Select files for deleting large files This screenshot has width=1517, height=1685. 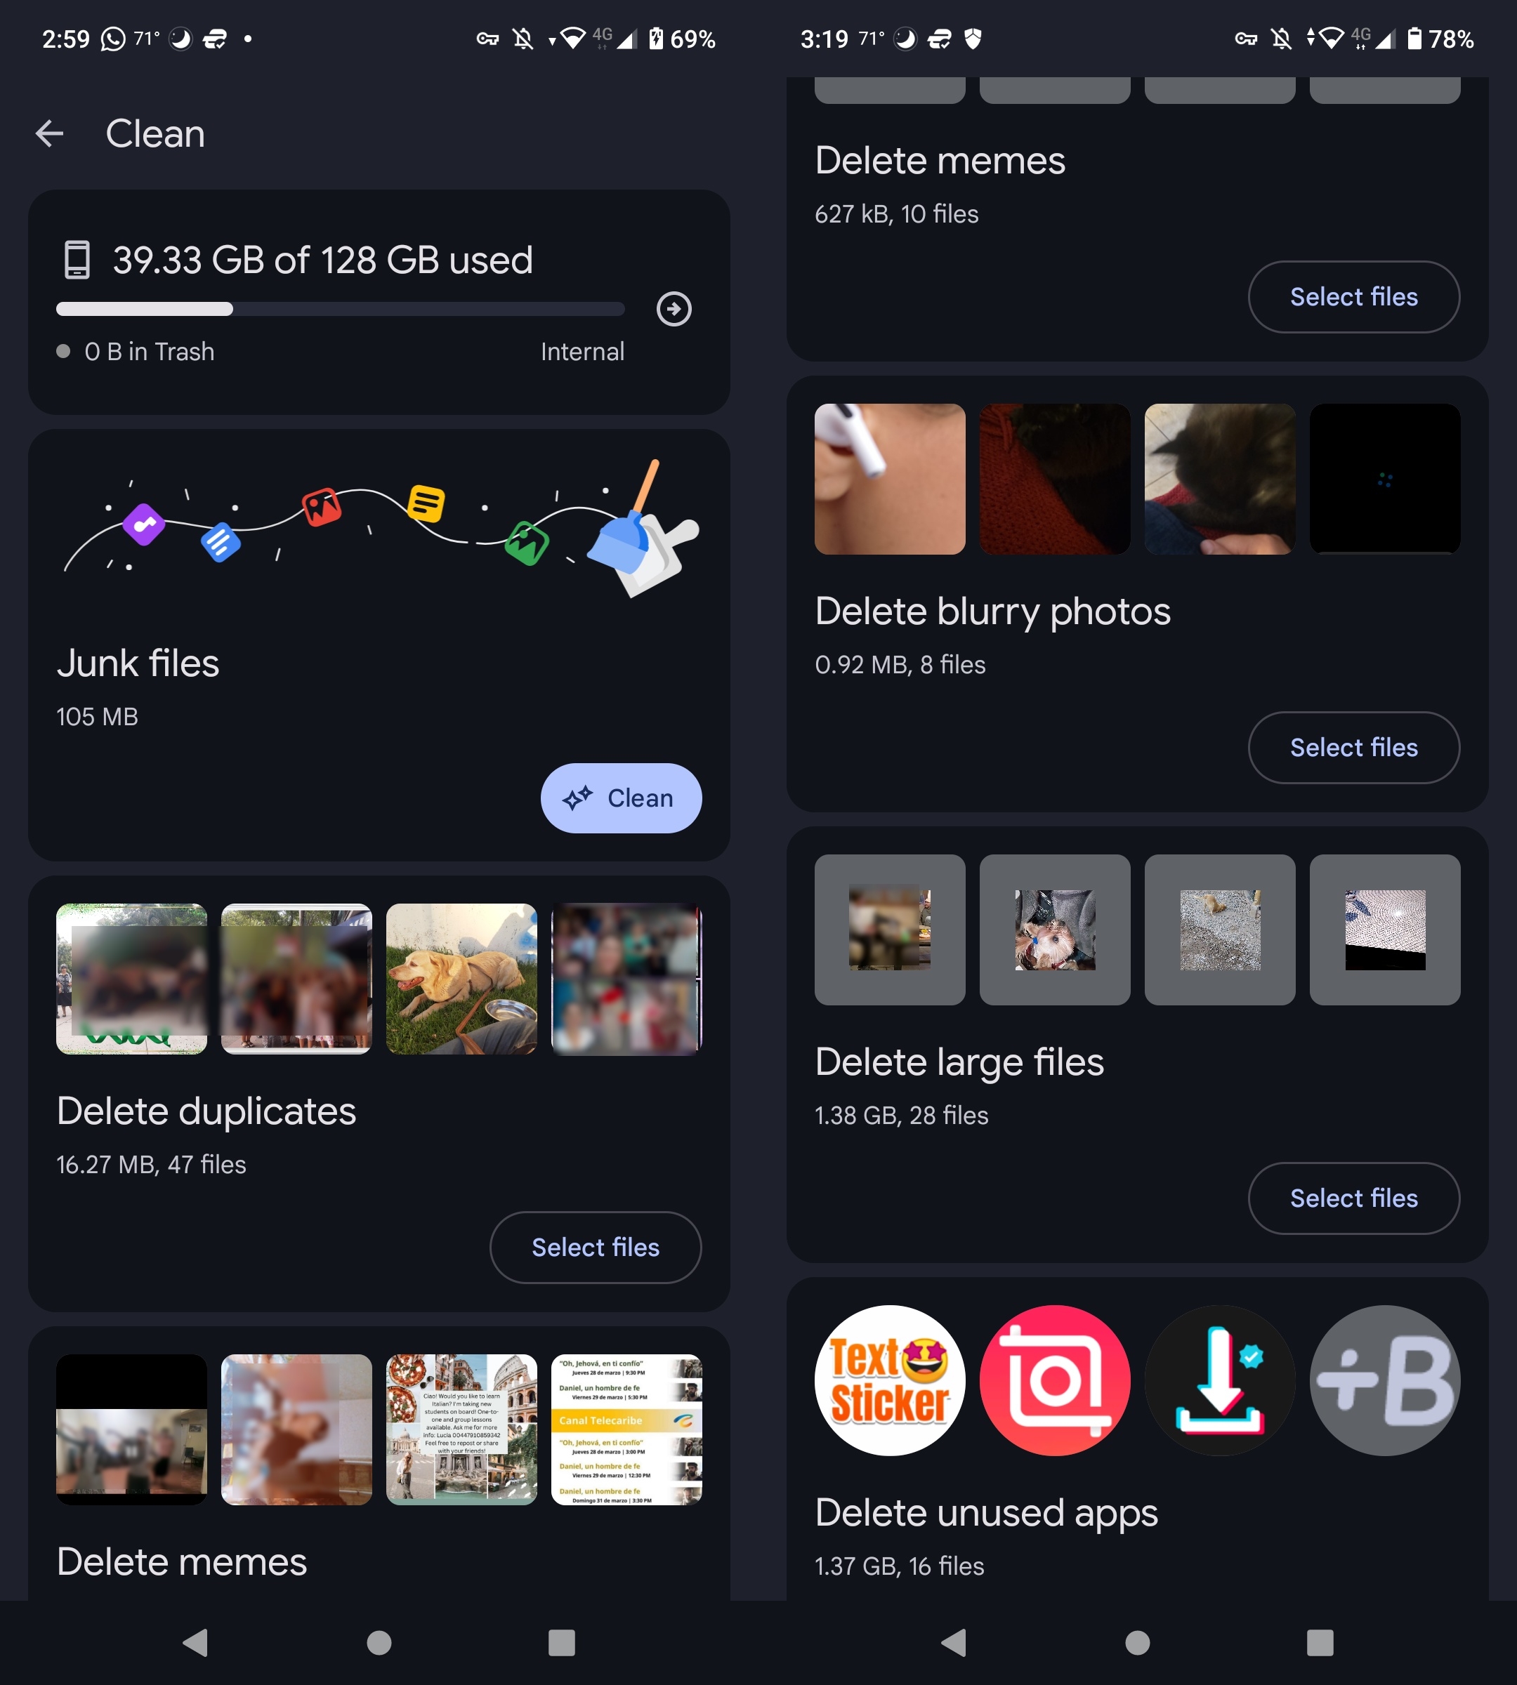tap(1351, 1199)
